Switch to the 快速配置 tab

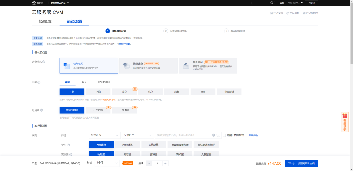45,21
